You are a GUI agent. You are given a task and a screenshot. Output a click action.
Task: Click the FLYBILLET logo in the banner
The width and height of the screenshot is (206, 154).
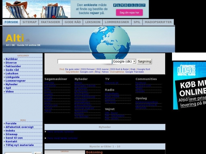[129, 5]
